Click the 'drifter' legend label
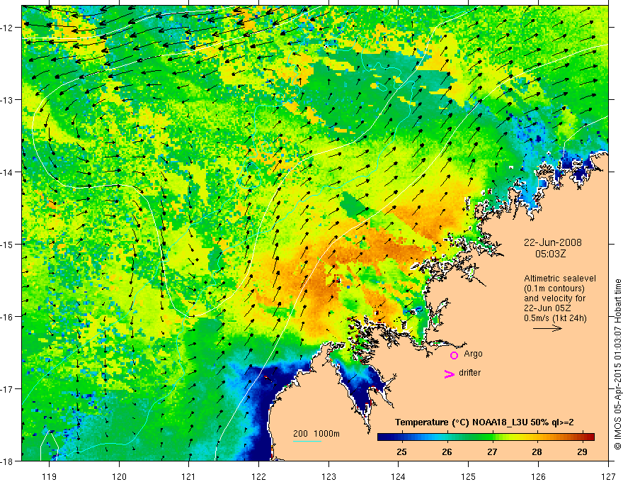 pos(469,373)
